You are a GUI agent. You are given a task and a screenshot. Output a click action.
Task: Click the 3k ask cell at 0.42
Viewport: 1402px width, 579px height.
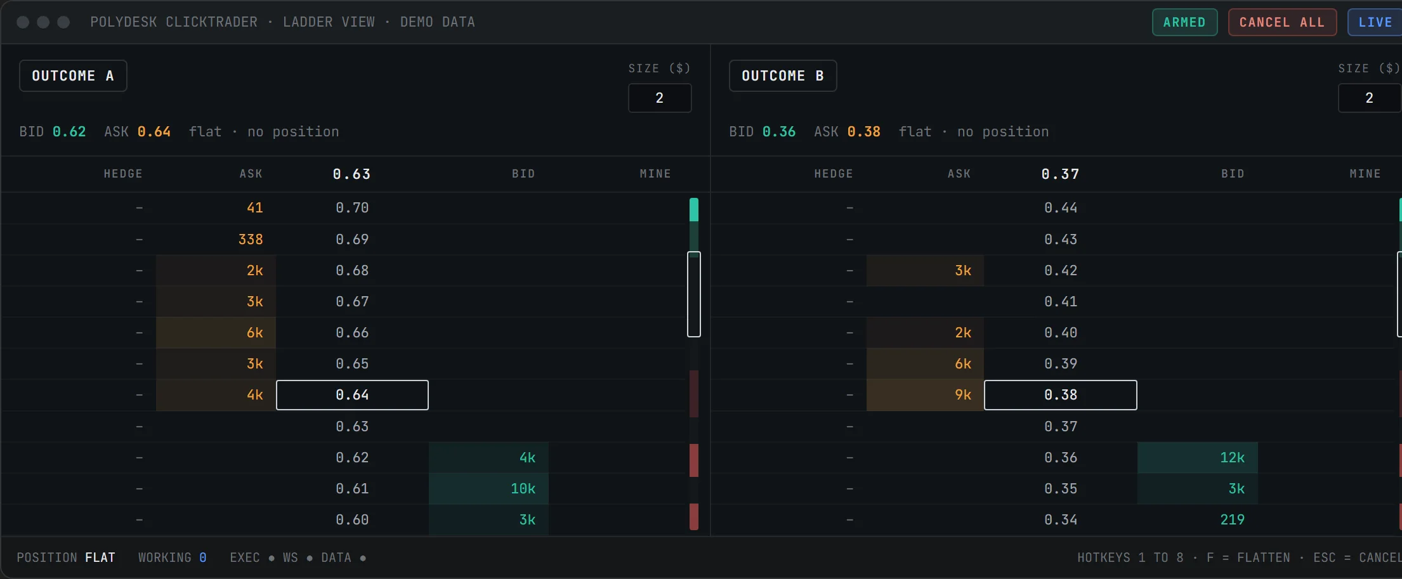click(x=925, y=271)
